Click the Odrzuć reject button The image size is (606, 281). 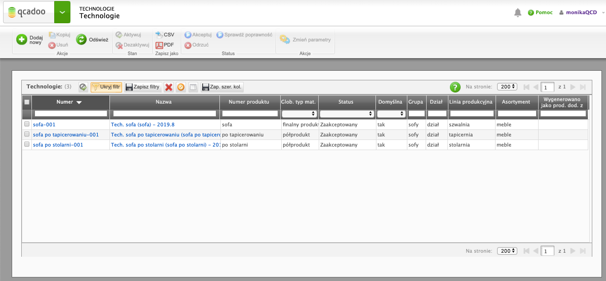click(197, 45)
